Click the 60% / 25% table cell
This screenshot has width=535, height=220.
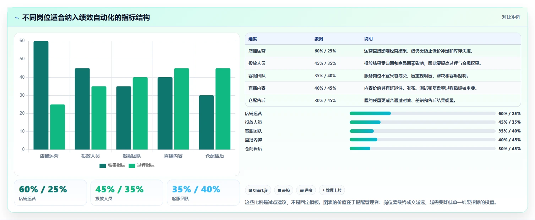click(x=325, y=51)
